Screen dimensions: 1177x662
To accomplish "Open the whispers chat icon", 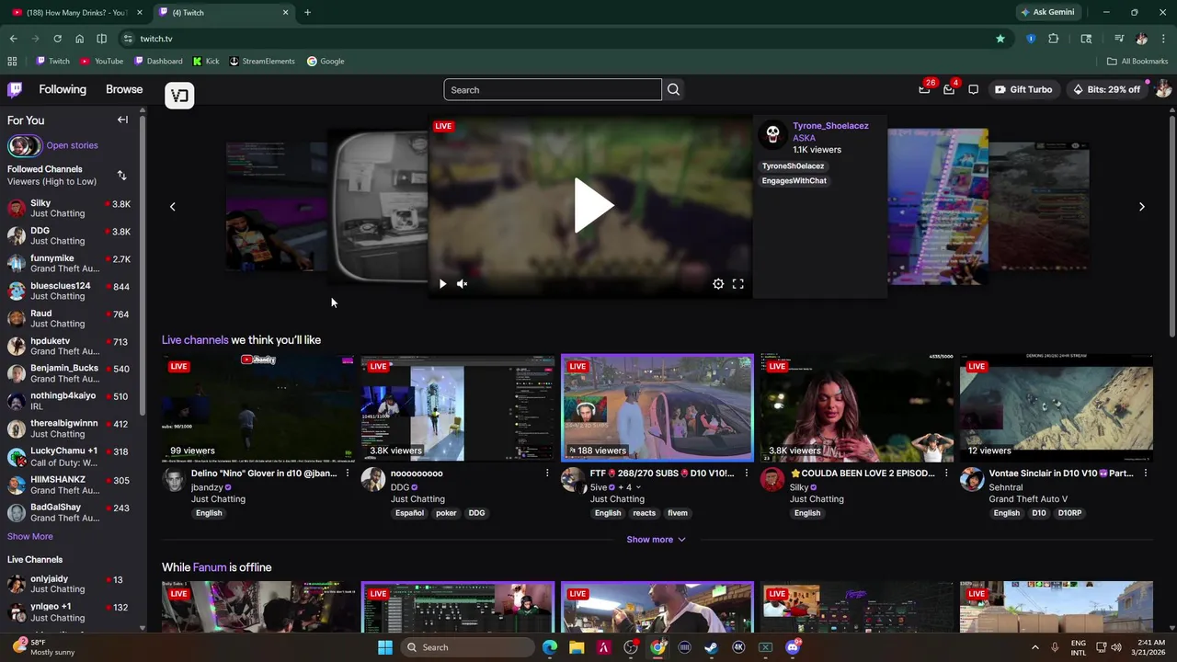I will (x=973, y=89).
